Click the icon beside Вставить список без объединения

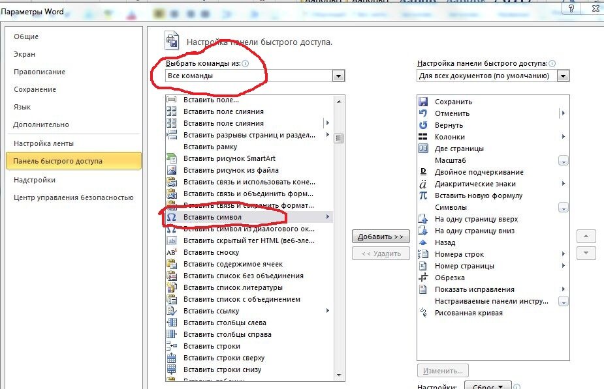click(x=172, y=276)
